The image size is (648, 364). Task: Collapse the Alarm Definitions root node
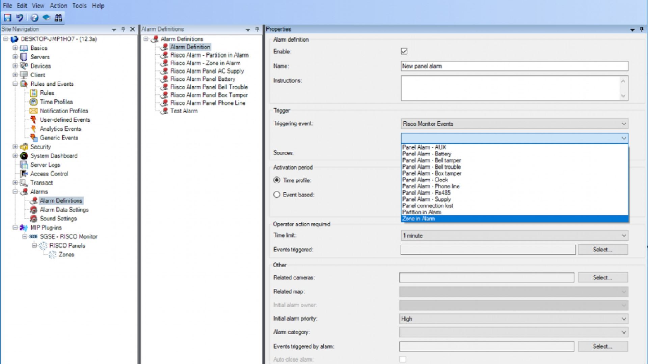[146, 39]
